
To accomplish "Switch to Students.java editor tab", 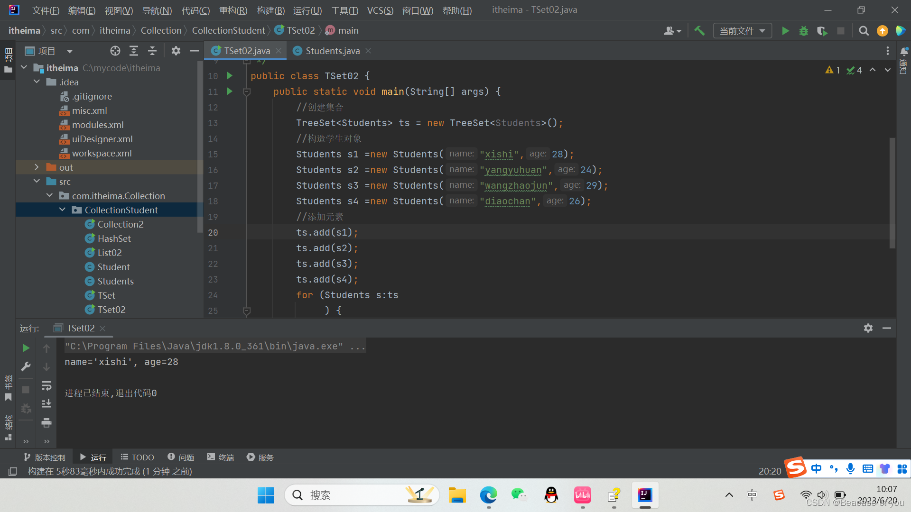I will 332,51.
